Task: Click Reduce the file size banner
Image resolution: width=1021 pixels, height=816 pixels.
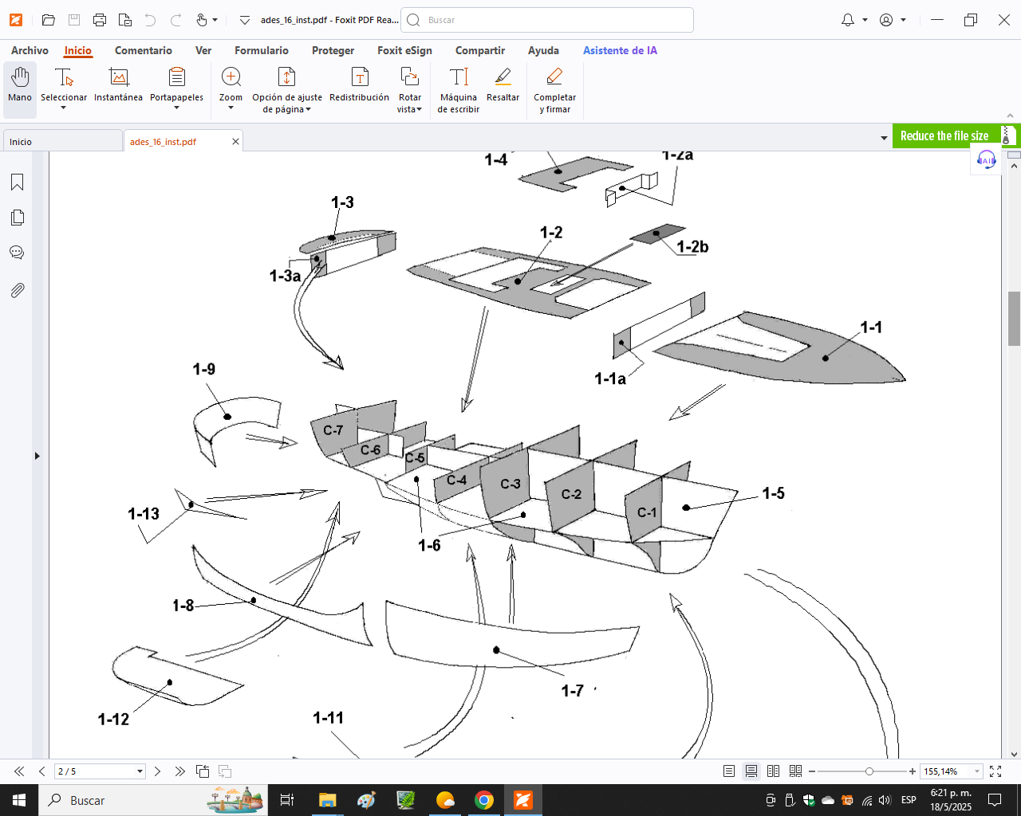Action: [x=944, y=136]
